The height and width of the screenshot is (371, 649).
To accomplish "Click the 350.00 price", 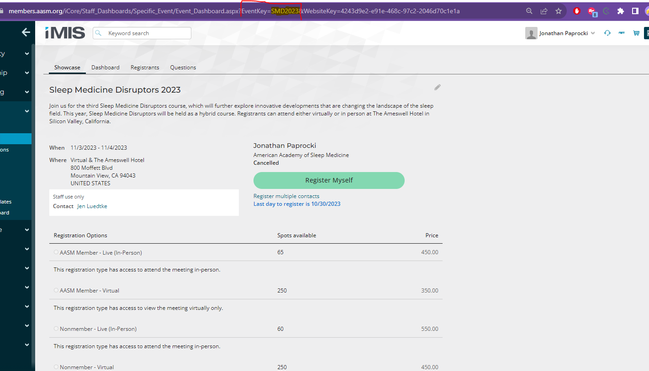I will pos(430,291).
